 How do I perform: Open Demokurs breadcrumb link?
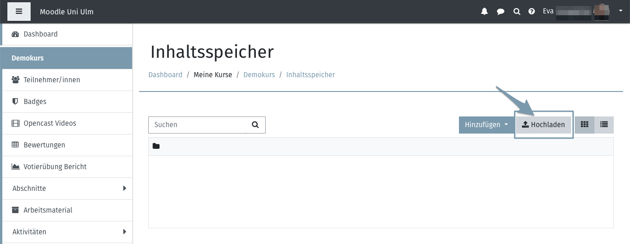pos(259,75)
